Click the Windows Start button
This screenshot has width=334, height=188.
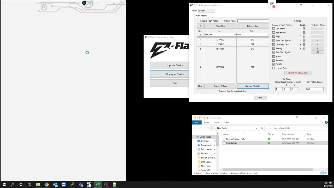click(x=4, y=185)
